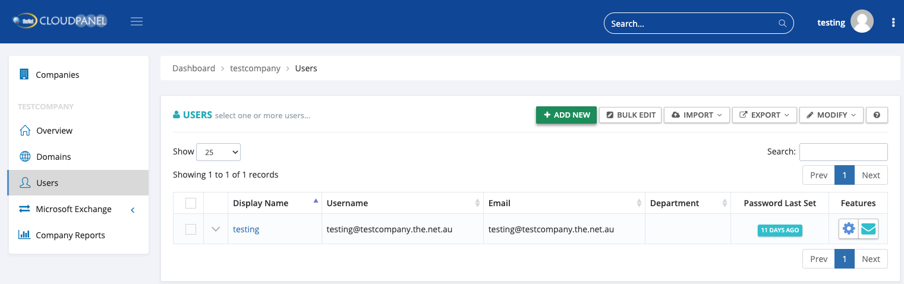
Task: Open the Export dropdown
Action: (764, 115)
